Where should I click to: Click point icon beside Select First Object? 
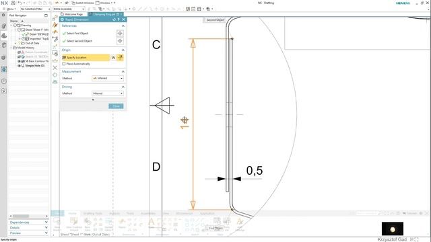tap(120, 33)
